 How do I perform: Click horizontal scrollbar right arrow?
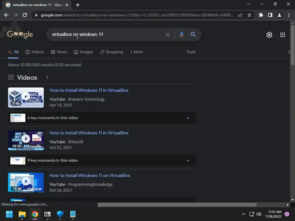click(x=288, y=205)
